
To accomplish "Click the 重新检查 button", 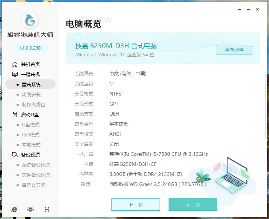I will point(234,50).
